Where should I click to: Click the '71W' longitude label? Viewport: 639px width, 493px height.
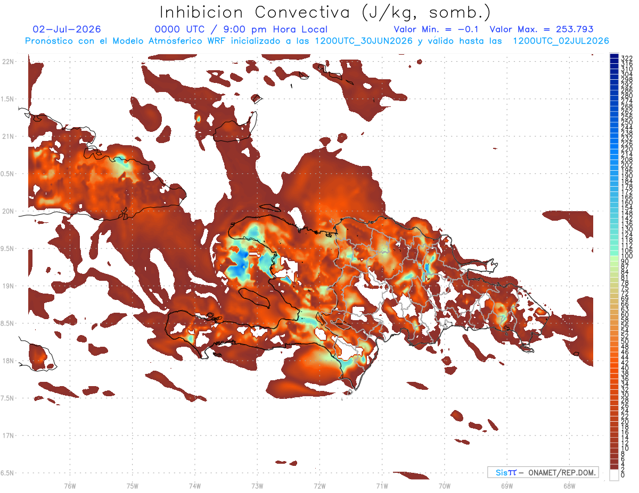coord(382,486)
